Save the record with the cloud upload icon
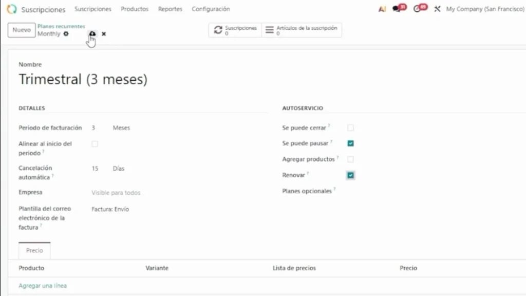This screenshot has height=296, width=526. tap(92, 34)
